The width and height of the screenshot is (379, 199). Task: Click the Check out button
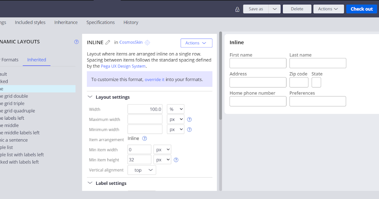(x=361, y=9)
